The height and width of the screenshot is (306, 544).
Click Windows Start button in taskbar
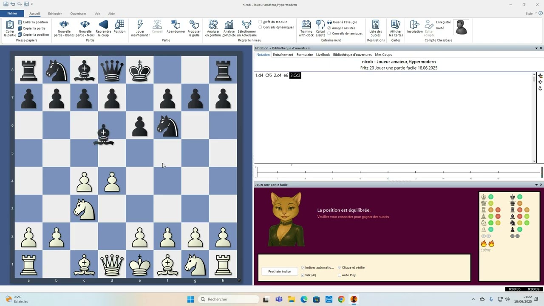click(190, 299)
